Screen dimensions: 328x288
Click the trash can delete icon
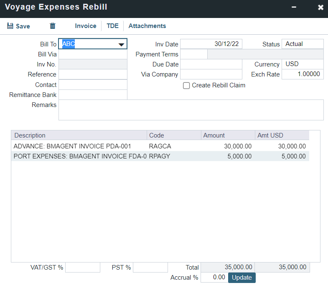coord(53,26)
